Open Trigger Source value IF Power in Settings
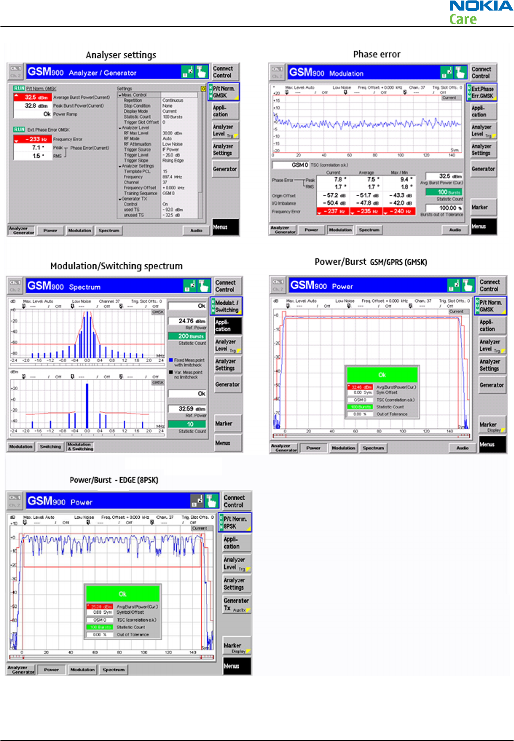Image resolution: width=514 pixels, height=741 pixels. point(171,149)
